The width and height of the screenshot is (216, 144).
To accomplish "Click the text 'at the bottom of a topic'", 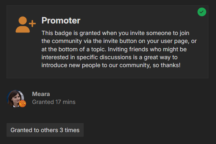I will tap(74, 49).
